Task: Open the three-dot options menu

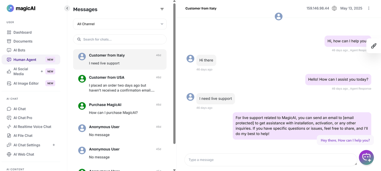Action: pyautogui.click(x=368, y=8)
